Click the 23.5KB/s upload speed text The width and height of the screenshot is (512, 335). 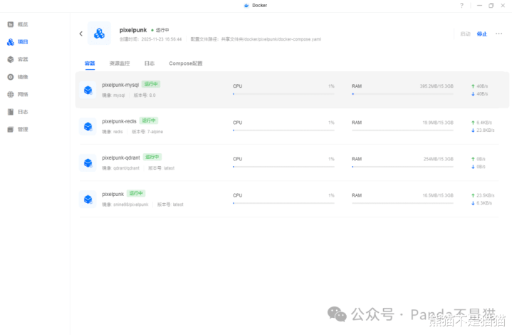tap(485, 195)
